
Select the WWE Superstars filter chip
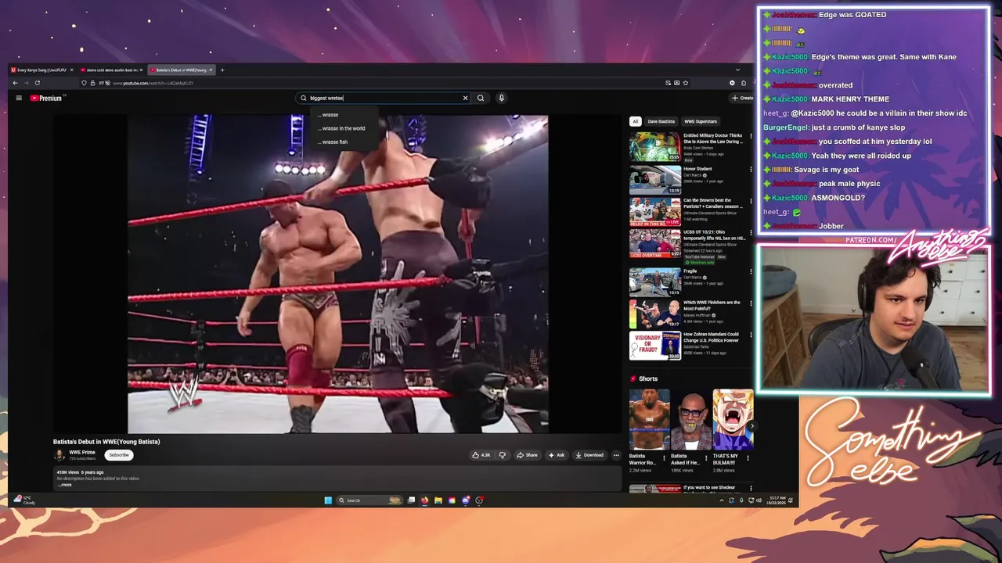point(700,121)
